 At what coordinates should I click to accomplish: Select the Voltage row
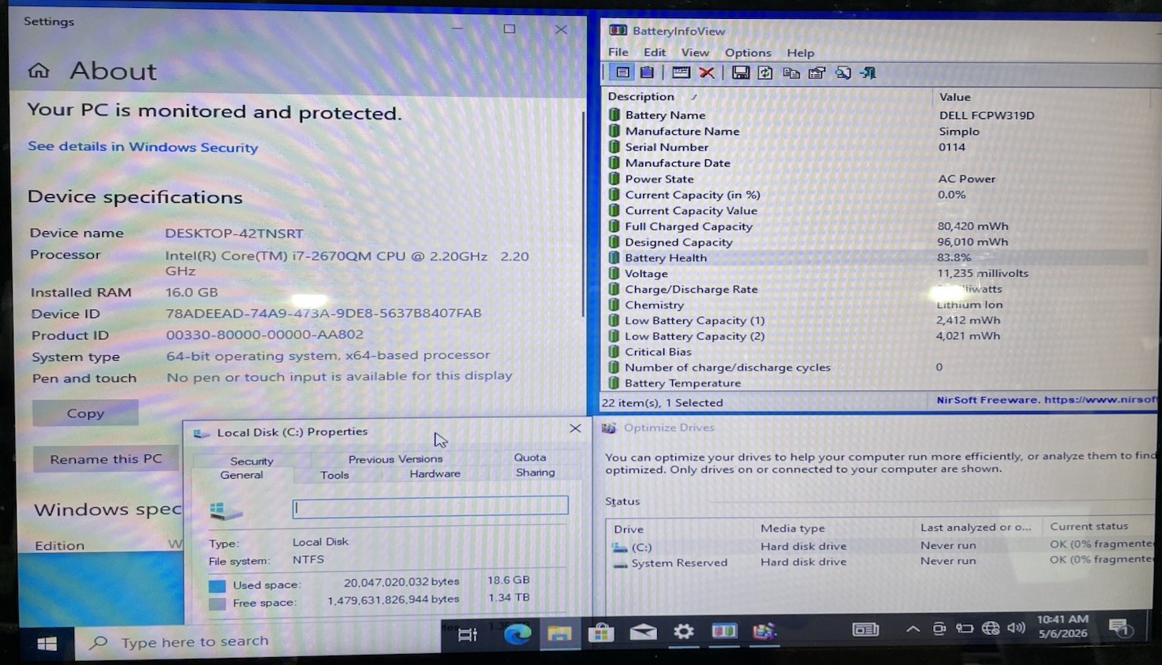876,273
